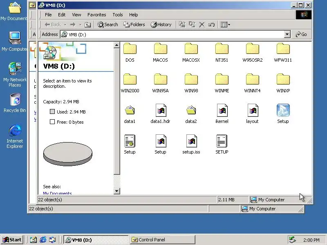Open the Tools menu
The image size is (327, 245).
click(118, 15)
